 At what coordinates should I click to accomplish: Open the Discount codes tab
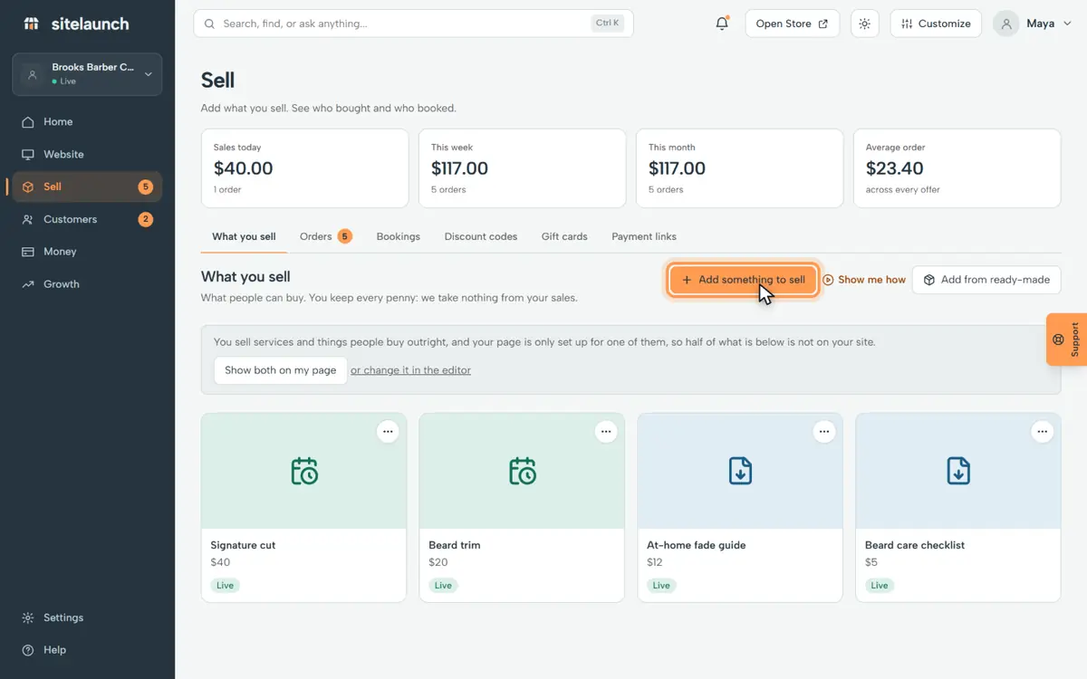[481, 236]
